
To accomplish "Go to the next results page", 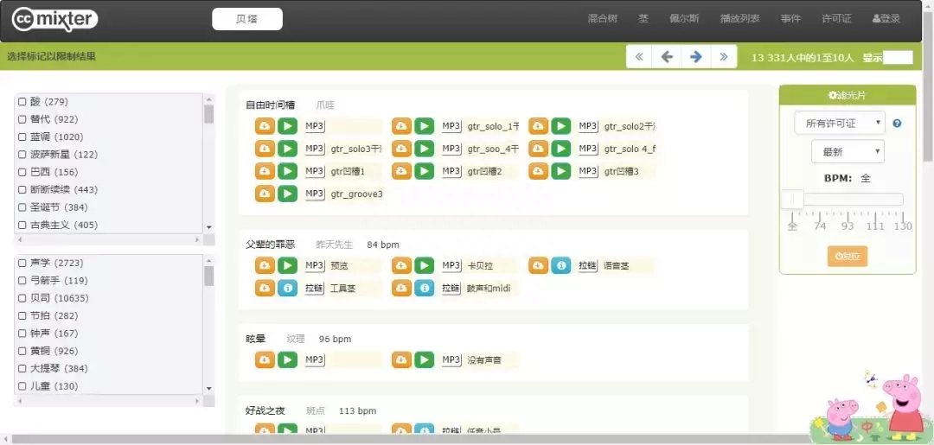I will 695,57.
